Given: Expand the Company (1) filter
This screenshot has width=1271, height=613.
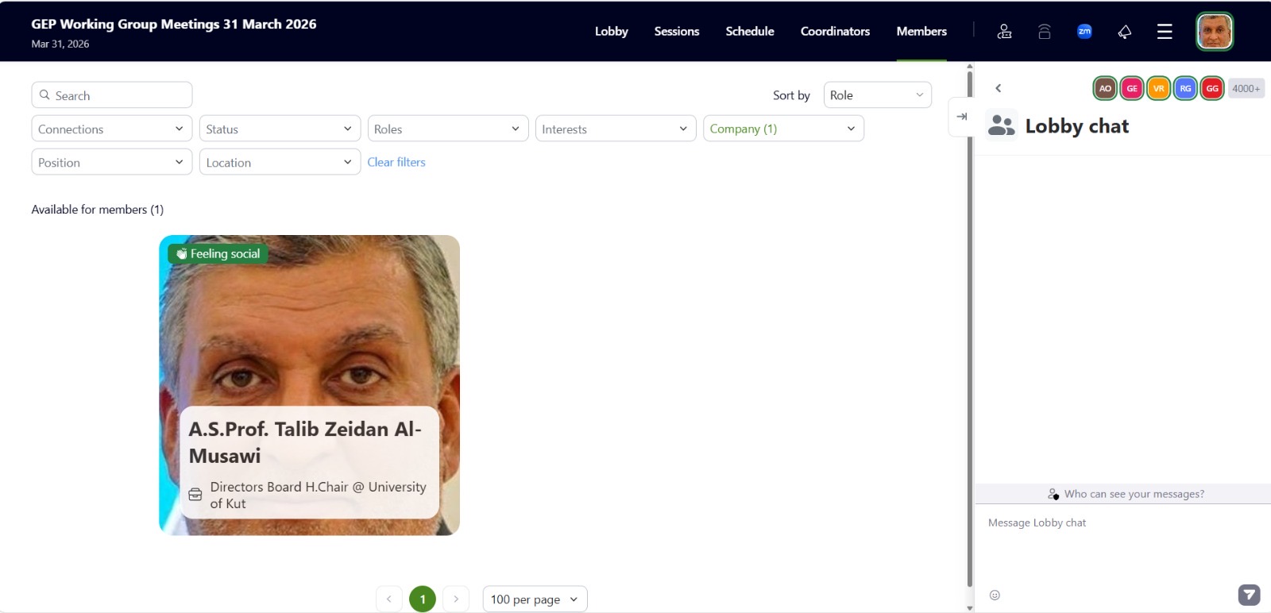Looking at the screenshot, I should coord(782,129).
